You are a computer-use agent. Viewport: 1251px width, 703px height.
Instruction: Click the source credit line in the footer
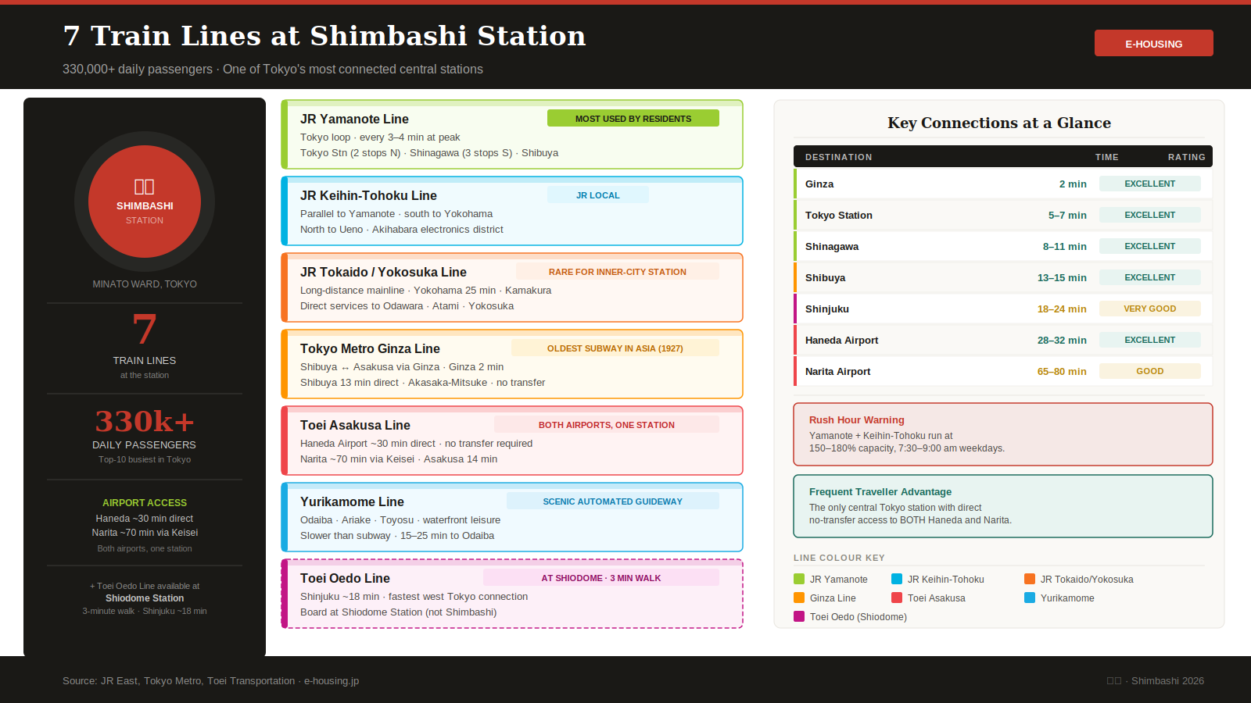(x=211, y=681)
